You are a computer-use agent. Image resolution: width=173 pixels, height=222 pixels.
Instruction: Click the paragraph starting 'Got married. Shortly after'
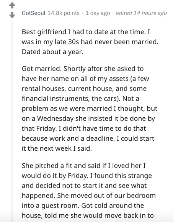pos(90,109)
